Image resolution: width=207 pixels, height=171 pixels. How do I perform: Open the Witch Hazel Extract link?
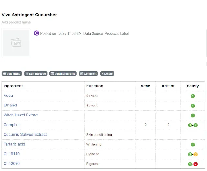(21, 115)
